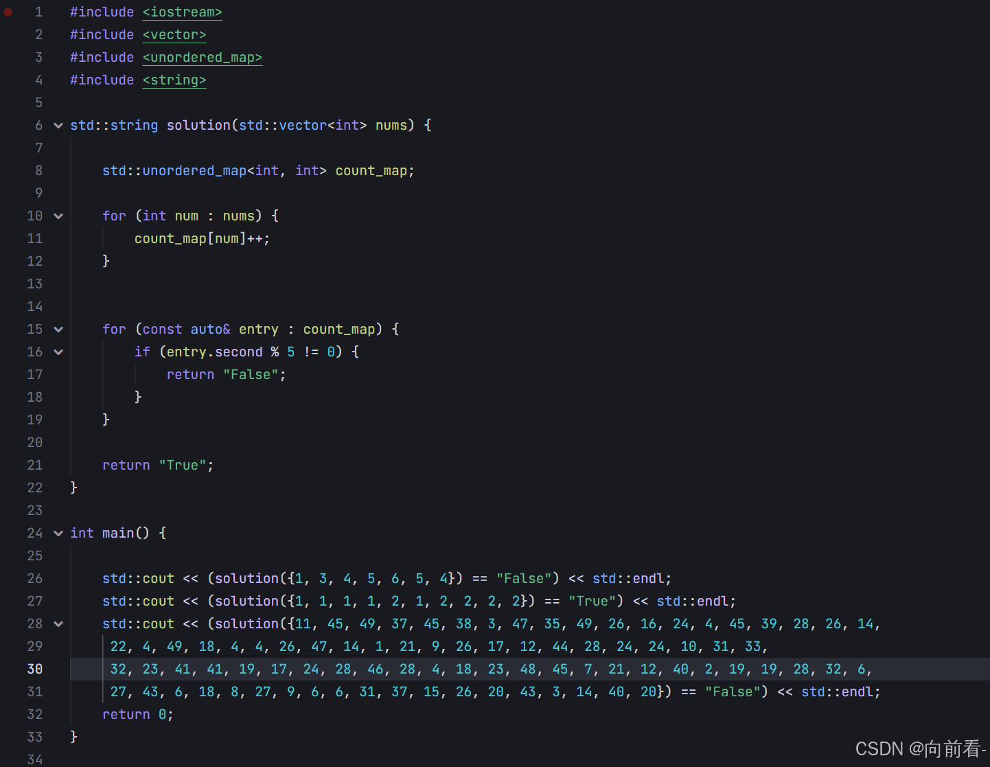Open the <vector> include header link

point(174,35)
